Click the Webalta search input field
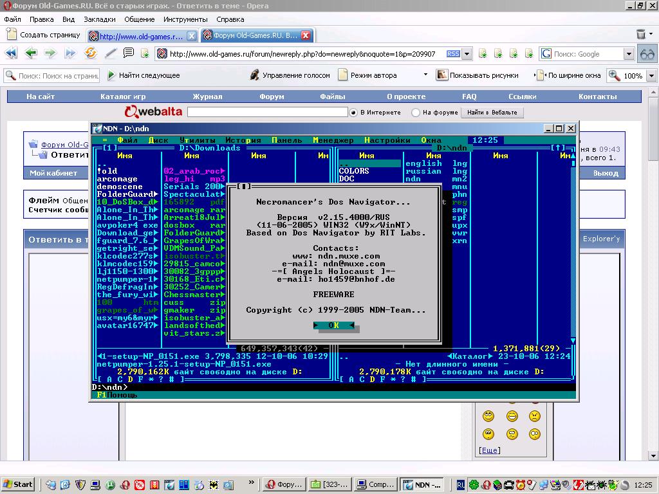 point(267,113)
